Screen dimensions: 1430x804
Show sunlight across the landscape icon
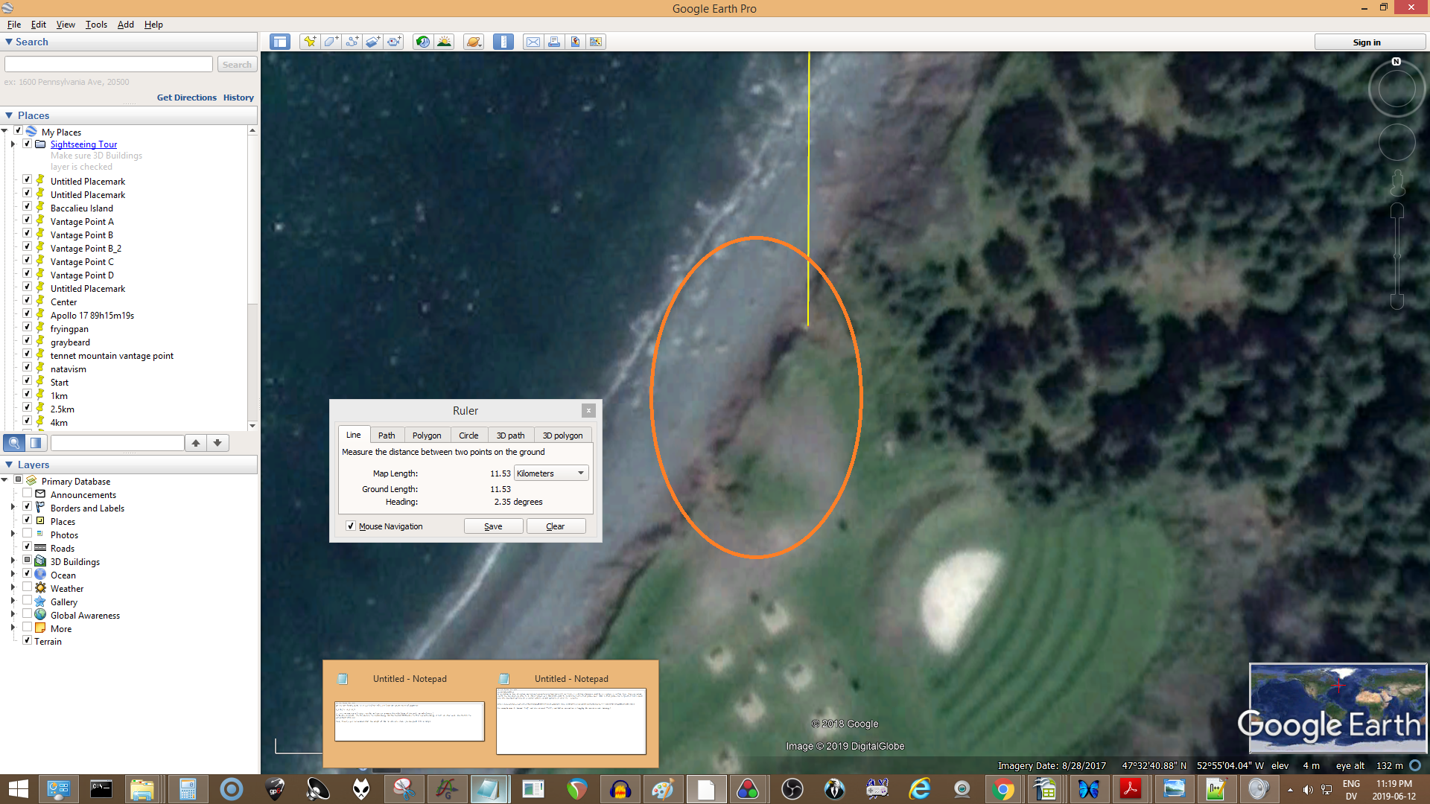pyautogui.click(x=445, y=42)
